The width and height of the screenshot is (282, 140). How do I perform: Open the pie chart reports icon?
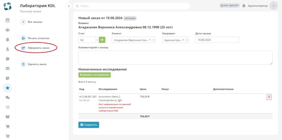(7, 78)
